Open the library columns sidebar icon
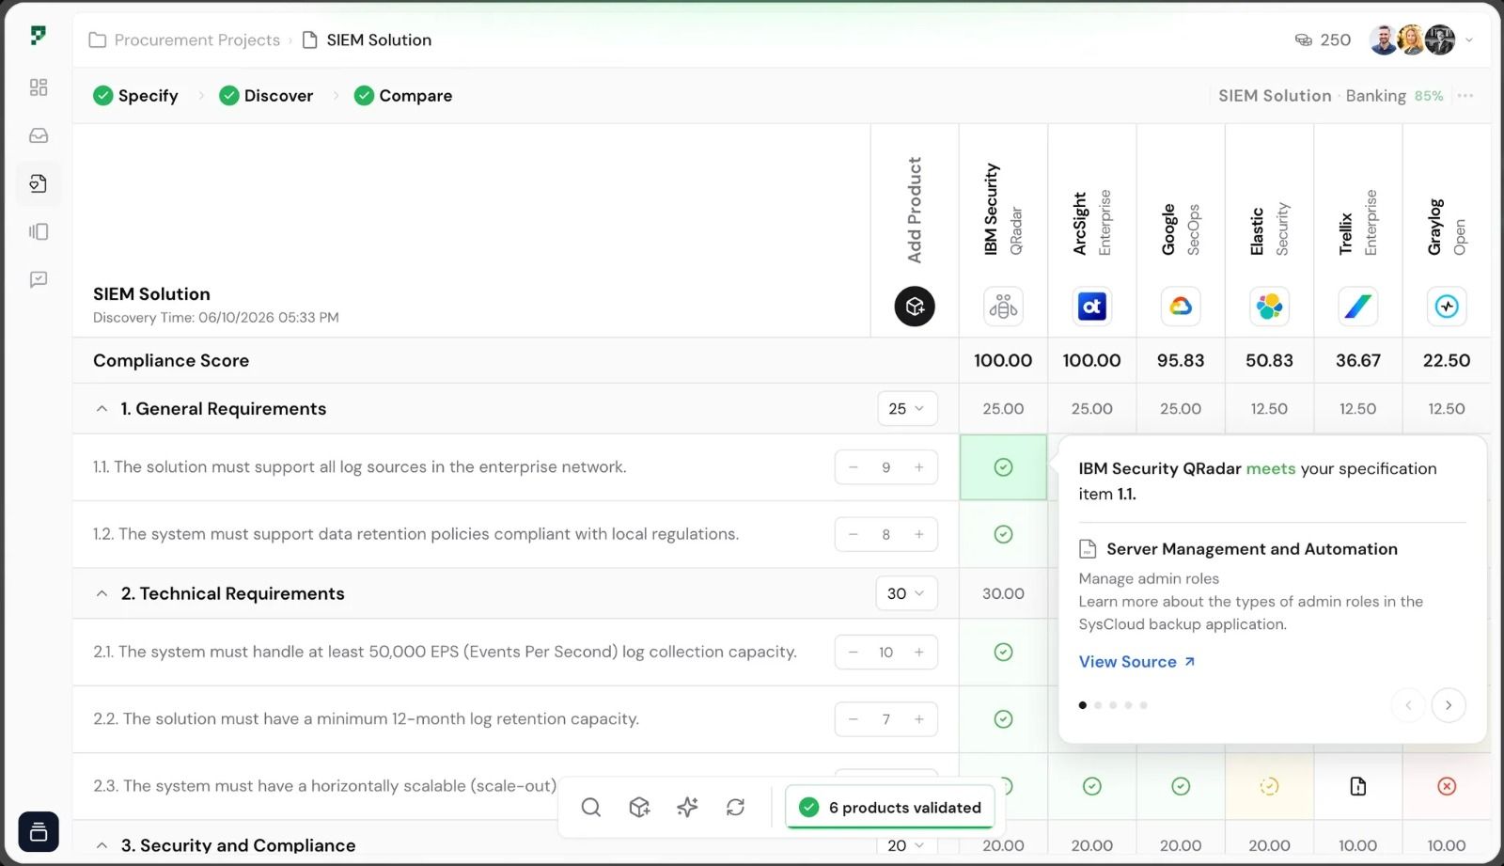This screenshot has height=866, width=1504. point(39,231)
